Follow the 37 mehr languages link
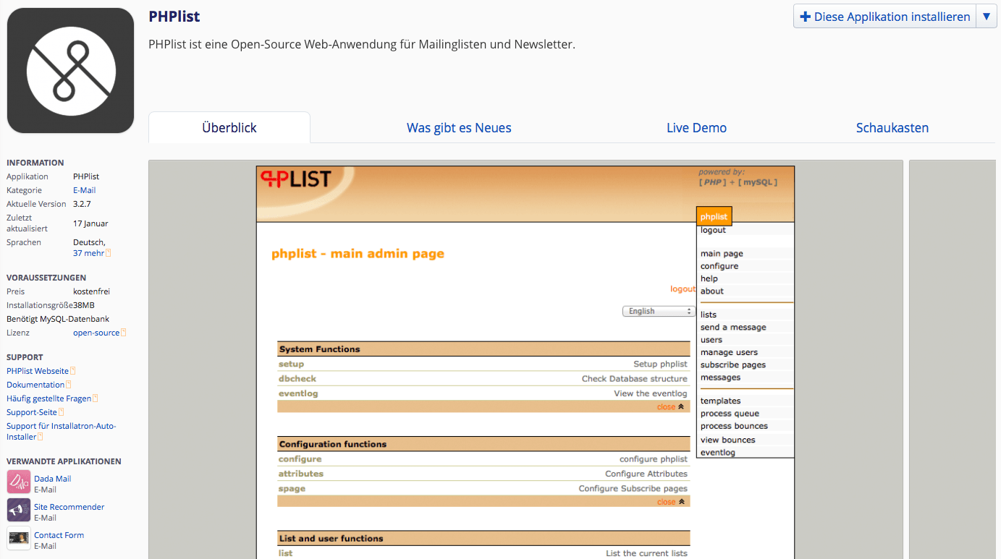 click(87, 252)
